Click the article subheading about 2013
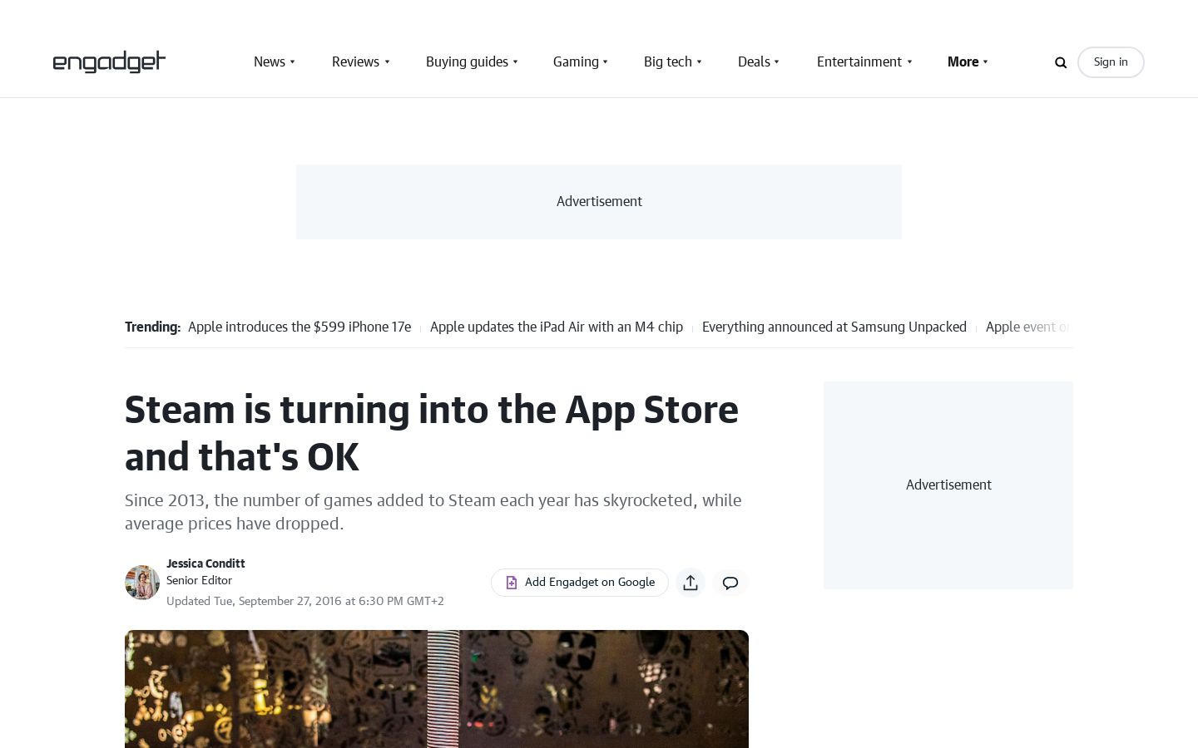The image size is (1198, 748). pyautogui.click(x=433, y=512)
